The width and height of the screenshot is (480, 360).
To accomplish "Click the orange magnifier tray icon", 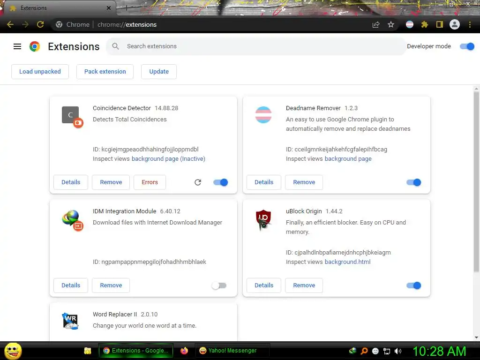I will (364, 351).
